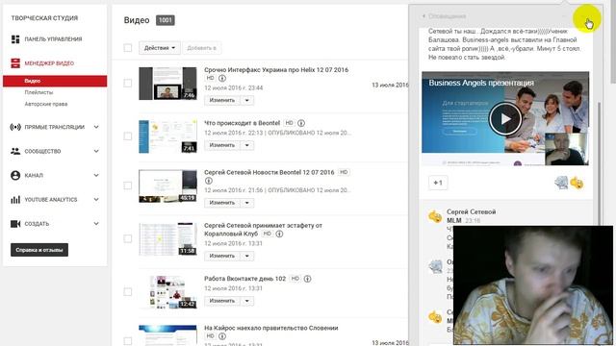Click grey avatar beside thumbs-up under post

(561, 183)
